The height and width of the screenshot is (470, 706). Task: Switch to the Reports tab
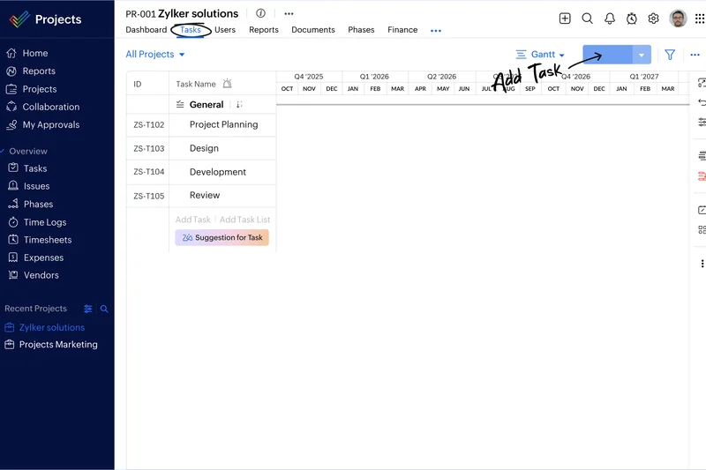click(x=264, y=30)
